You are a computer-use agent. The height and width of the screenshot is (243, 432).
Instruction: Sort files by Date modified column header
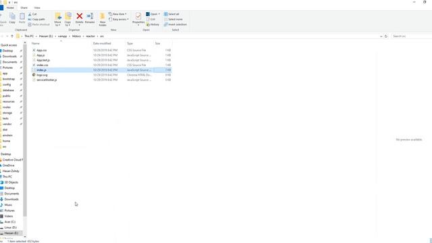click(108, 43)
